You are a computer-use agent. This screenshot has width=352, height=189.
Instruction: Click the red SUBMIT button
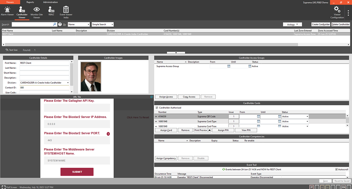click(77, 172)
